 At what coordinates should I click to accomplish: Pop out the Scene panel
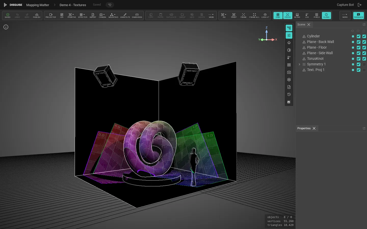coord(364,24)
